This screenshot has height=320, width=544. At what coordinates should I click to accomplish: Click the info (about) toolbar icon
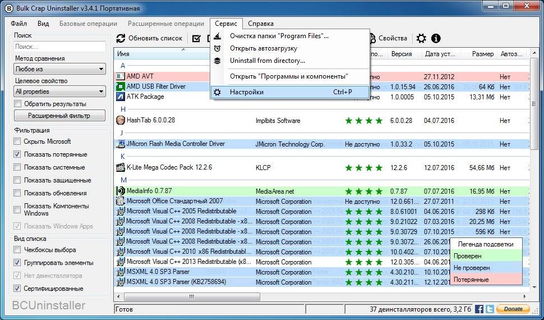(x=436, y=38)
